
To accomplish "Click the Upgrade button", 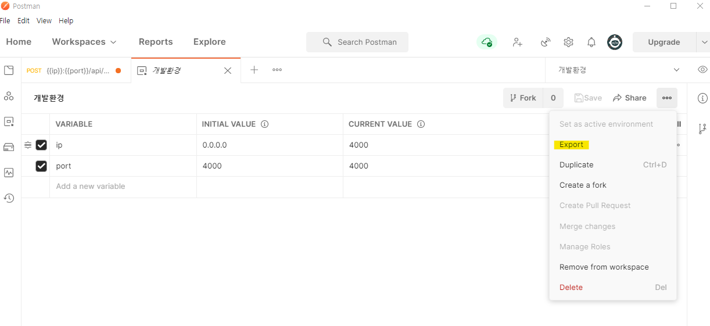I will (x=664, y=42).
